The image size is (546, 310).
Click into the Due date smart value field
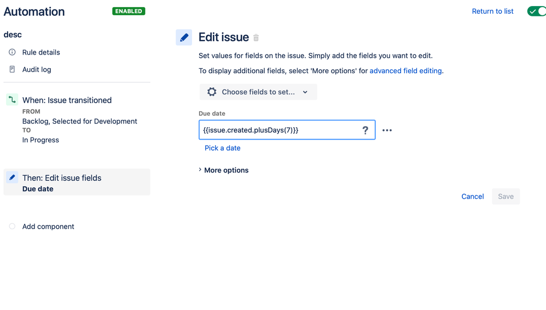287,130
